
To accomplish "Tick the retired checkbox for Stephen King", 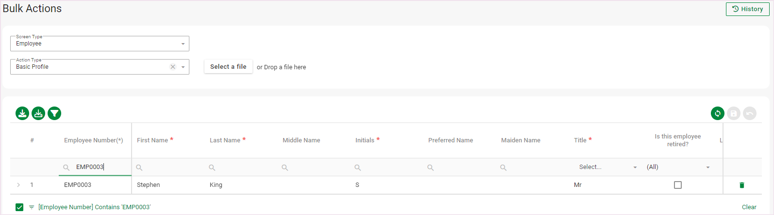I will (678, 185).
